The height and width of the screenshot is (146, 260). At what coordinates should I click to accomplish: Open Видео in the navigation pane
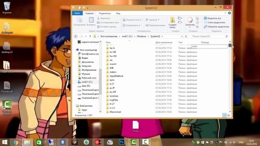point(85,58)
